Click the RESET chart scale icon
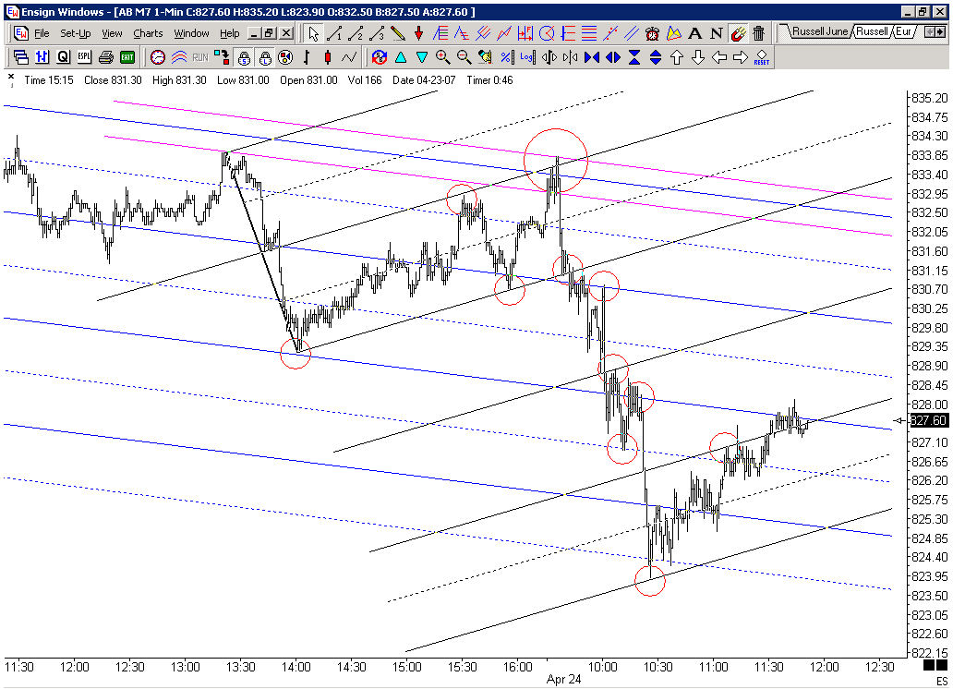This screenshot has height=689, width=953. coord(762,57)
